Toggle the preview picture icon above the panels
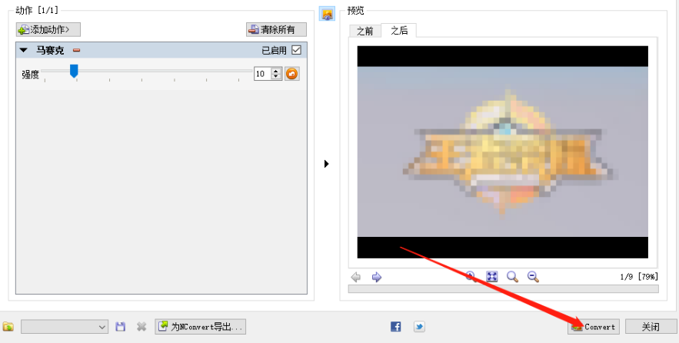The height and width of the screenshot is (343, 679). (x=327, y=14)
